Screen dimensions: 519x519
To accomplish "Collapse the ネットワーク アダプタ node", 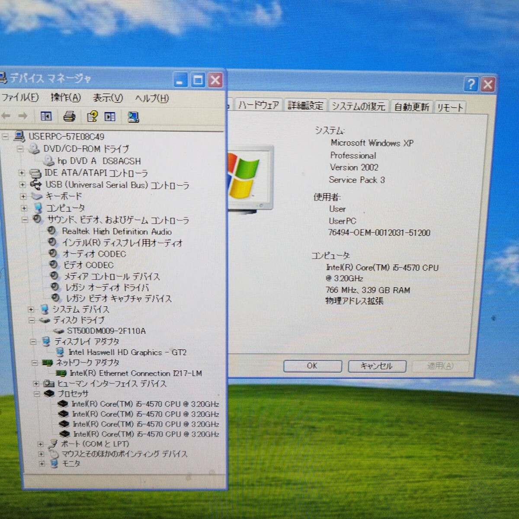I will pyautogui.click(x=35, y=363).
